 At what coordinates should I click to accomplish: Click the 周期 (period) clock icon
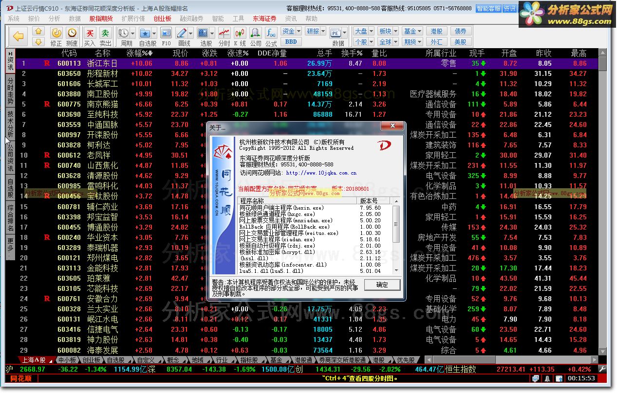pos(123,33)
